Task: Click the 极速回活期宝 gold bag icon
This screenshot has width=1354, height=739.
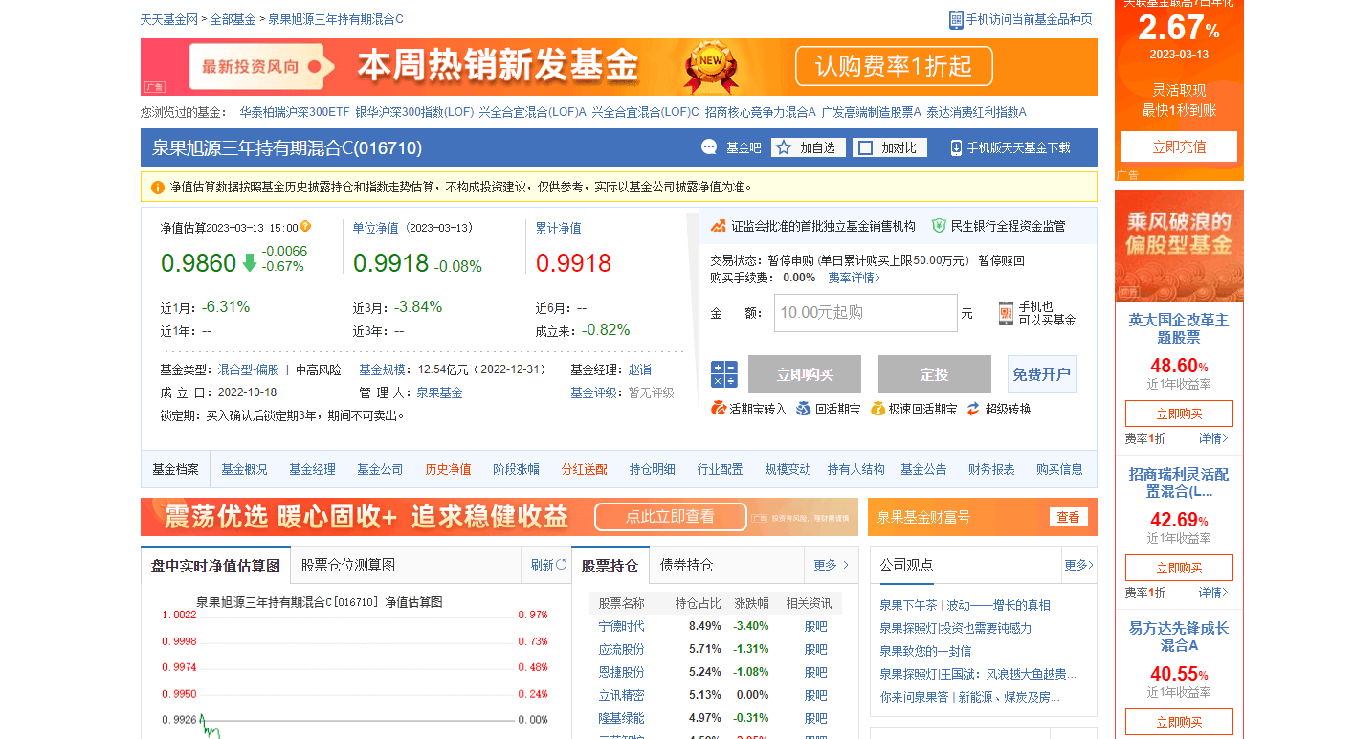Action: pos(877,409)
